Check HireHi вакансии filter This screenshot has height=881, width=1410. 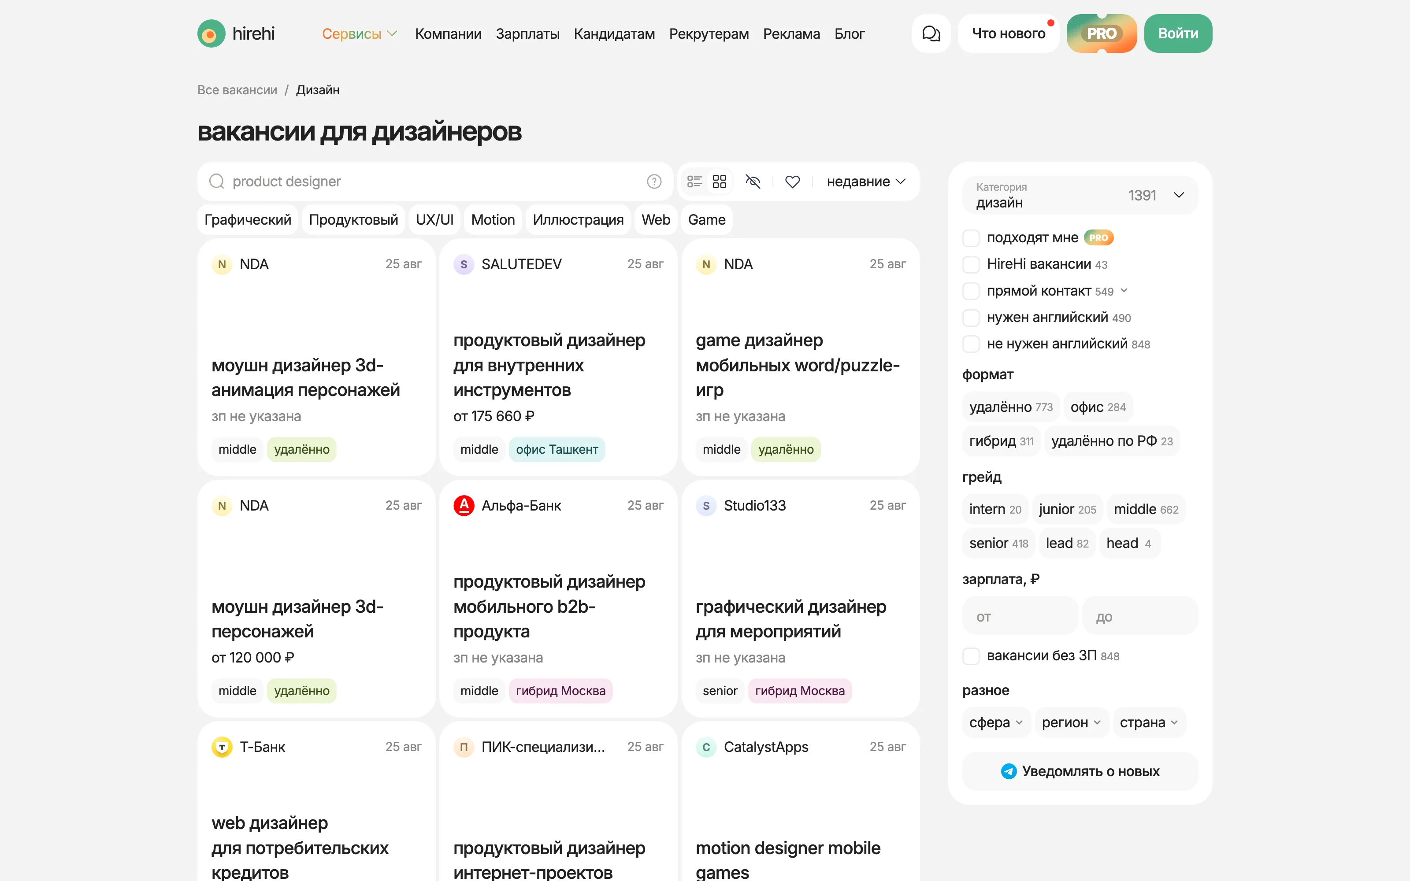[971, 264]
